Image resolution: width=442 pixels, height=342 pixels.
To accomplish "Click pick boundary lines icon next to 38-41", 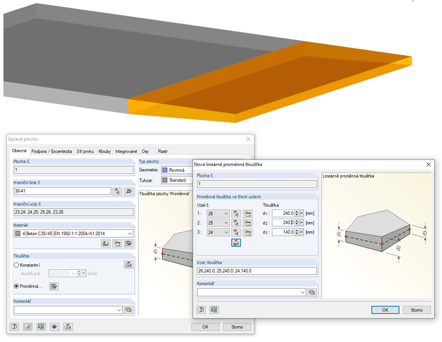I will pos(117,191).
